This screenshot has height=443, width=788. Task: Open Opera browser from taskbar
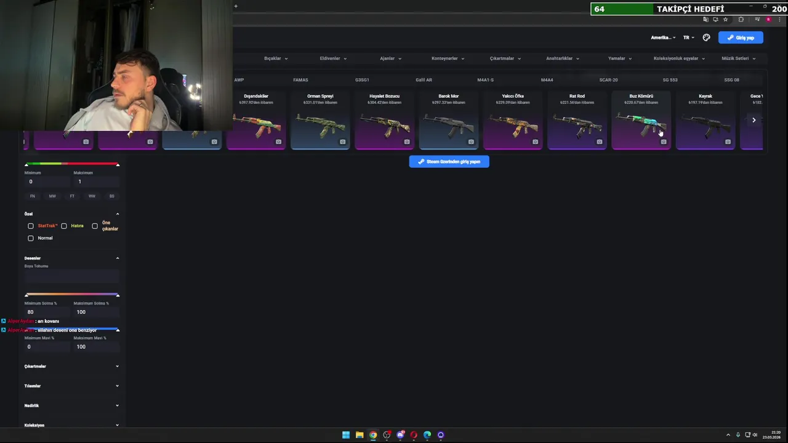(414, 435)
